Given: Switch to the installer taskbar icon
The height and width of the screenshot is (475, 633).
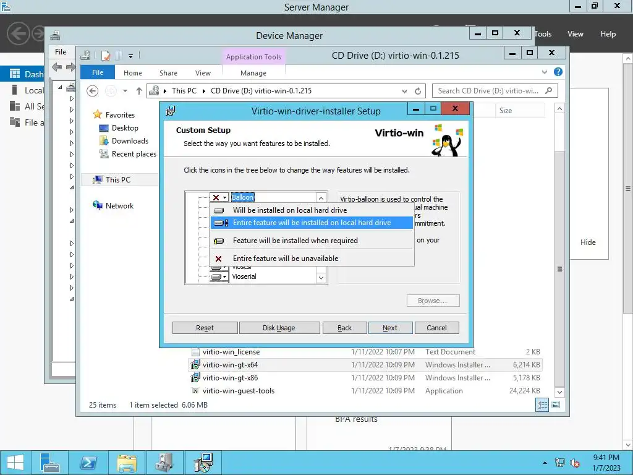Looking at the screenshot, I should pos(203,463).
